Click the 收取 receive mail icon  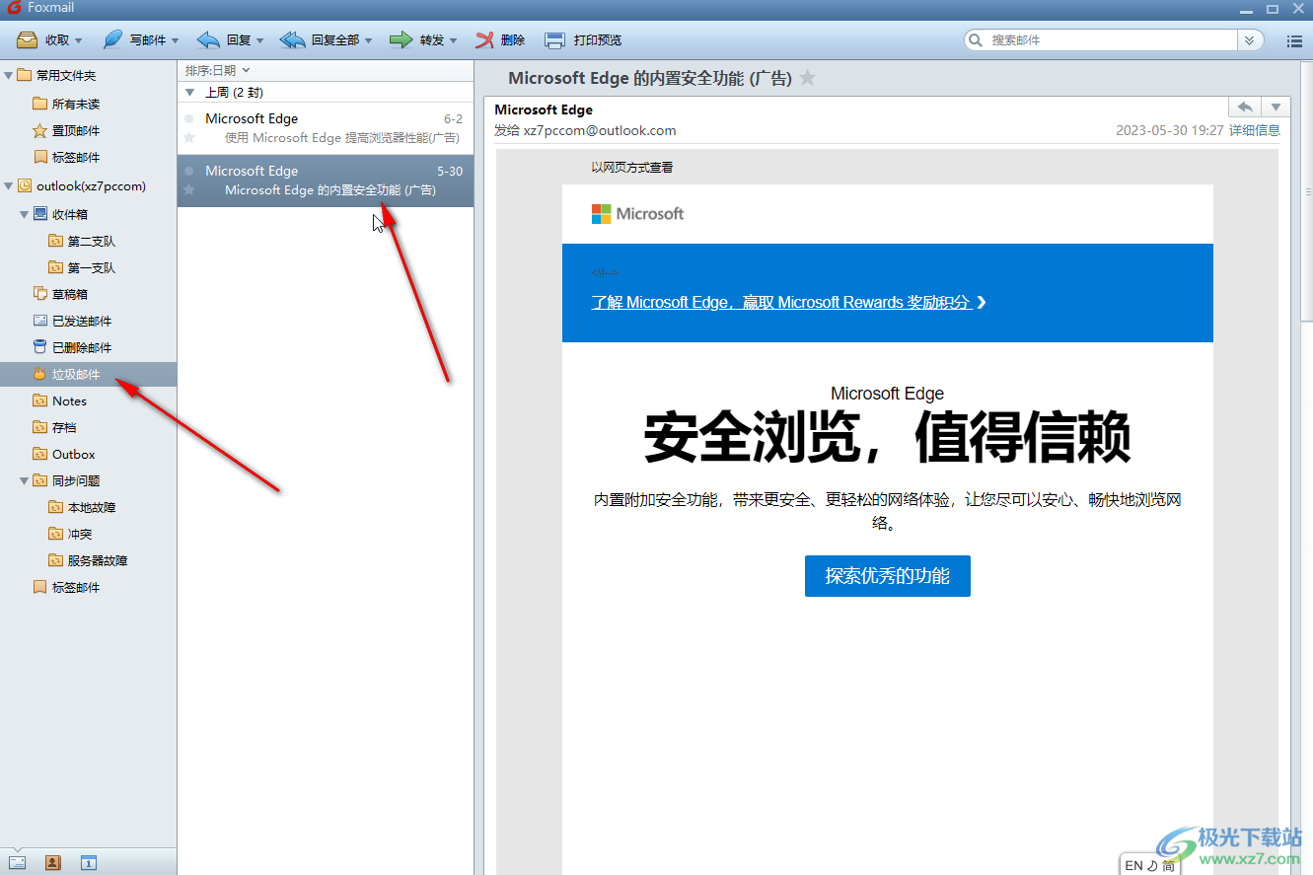click(x=28, y=40)
